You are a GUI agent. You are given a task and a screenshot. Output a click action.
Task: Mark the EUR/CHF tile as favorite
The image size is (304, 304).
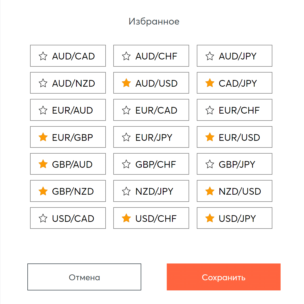pyautogui.click(x=234, y=110)
